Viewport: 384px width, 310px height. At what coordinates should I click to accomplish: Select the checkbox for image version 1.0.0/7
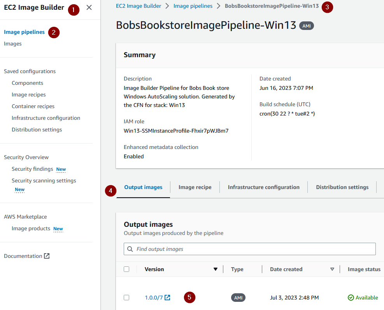[126, 298]
